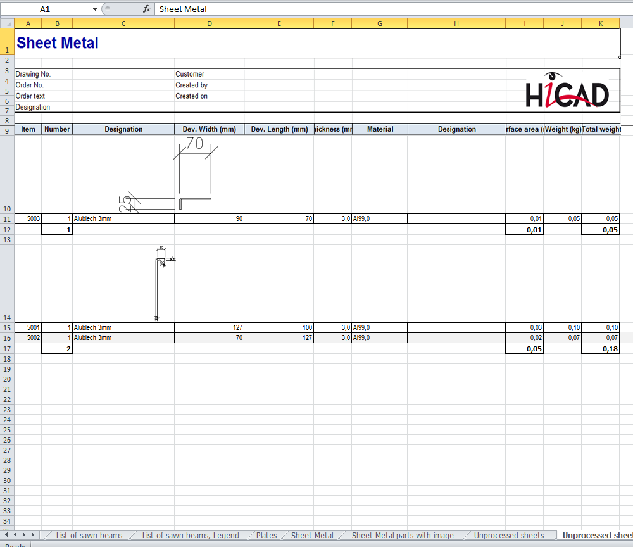Open the Name Box dropdown arrow
Screen dimensions: 633x547
pyautogui.click(x=95, y=9)
